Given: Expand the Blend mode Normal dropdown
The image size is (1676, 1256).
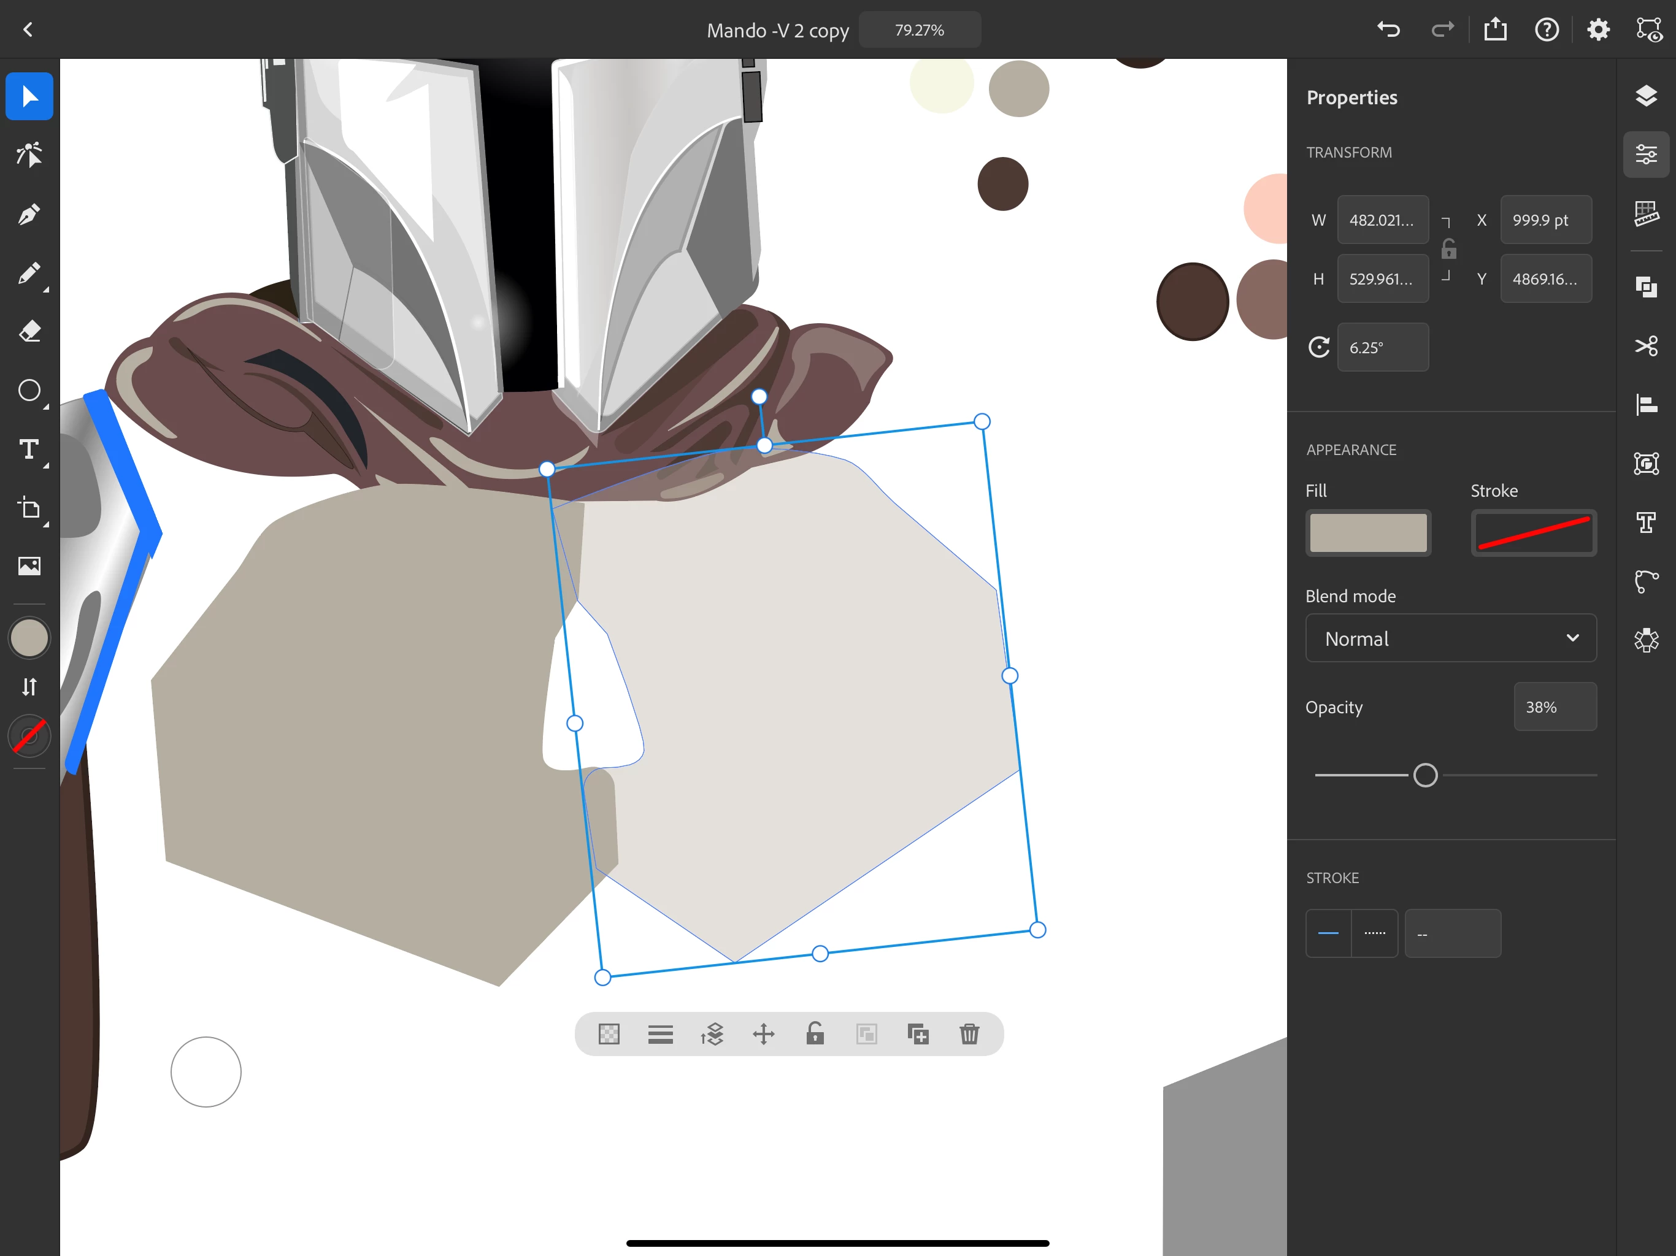Looking at the screenshot, I should (1450, 638).
